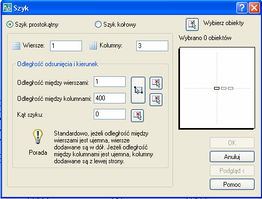The width and height of the screenshot is (262, 199).
Task: Click the Anuluj button
Action: coord(232,157)
